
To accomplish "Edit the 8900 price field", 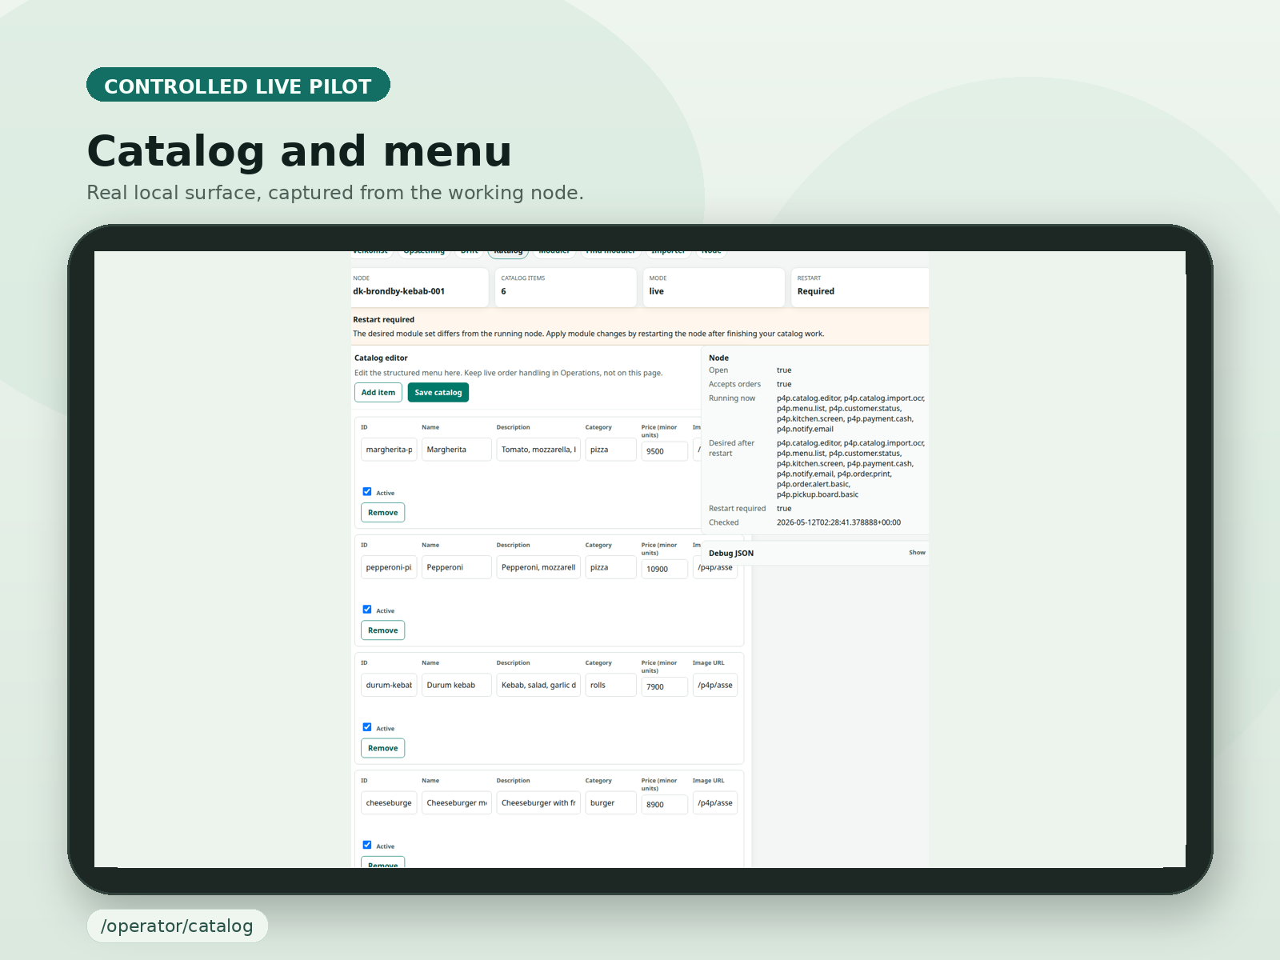I will click(664, 804).
